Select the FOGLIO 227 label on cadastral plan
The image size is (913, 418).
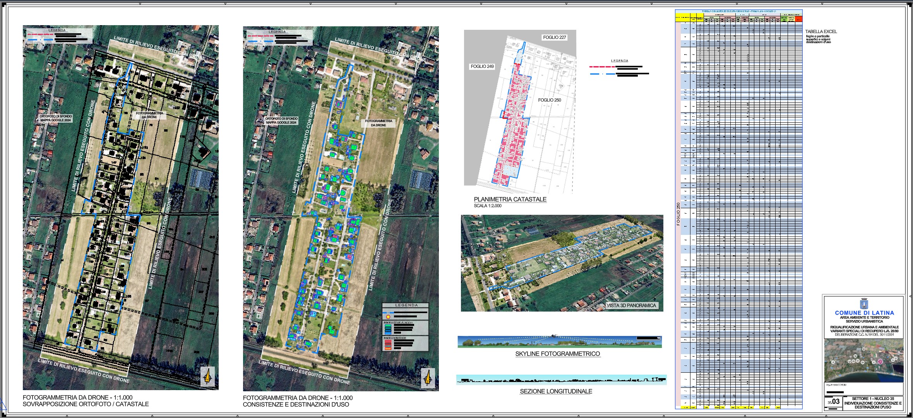[554, 37]
